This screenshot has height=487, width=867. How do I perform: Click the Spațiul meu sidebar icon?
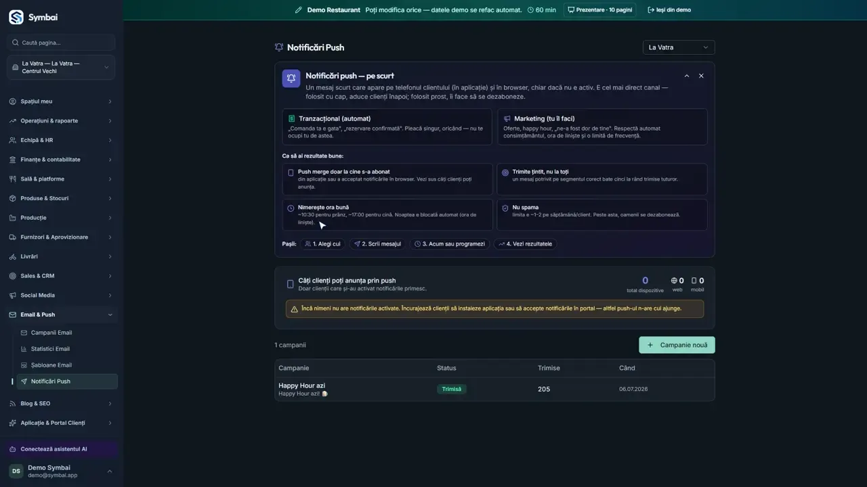pos(13,101)
